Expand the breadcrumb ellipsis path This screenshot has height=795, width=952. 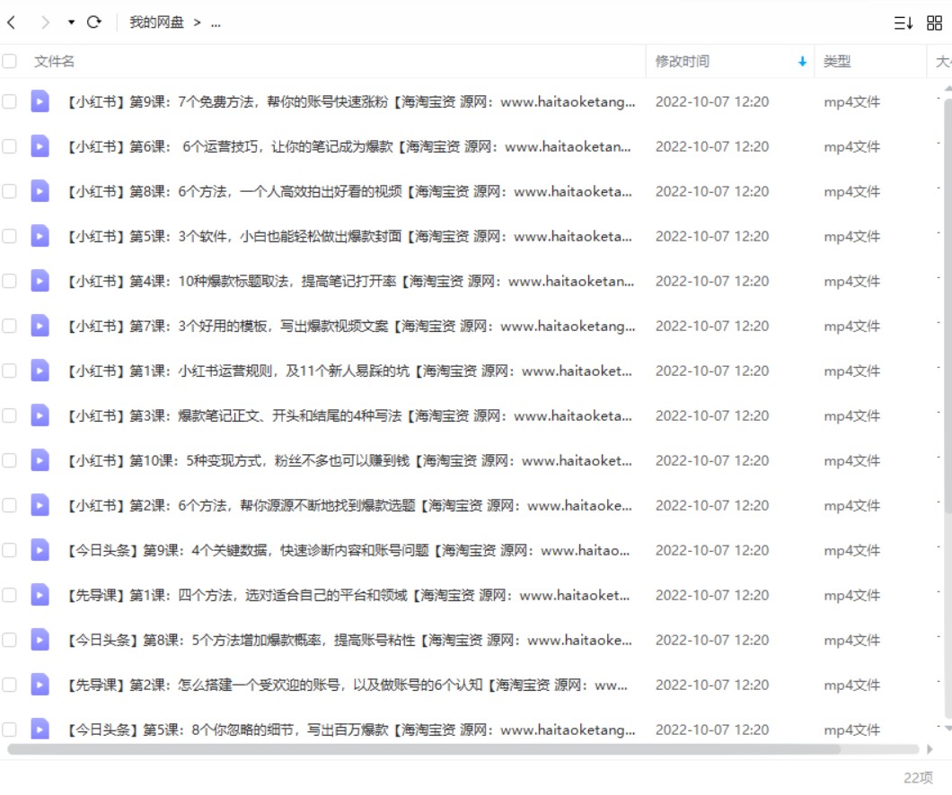216,23
